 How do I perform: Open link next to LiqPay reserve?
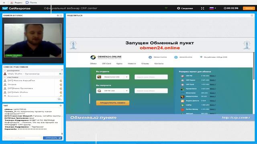coord(212,105)
